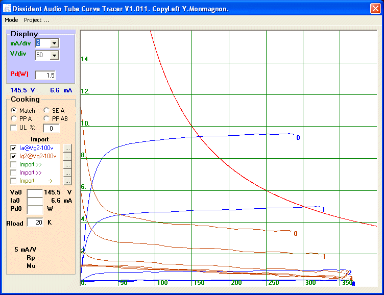Click the Pd(W) input field
This screenshot has width=384, height=295.
pyautogui.click(x=45, y=75)
